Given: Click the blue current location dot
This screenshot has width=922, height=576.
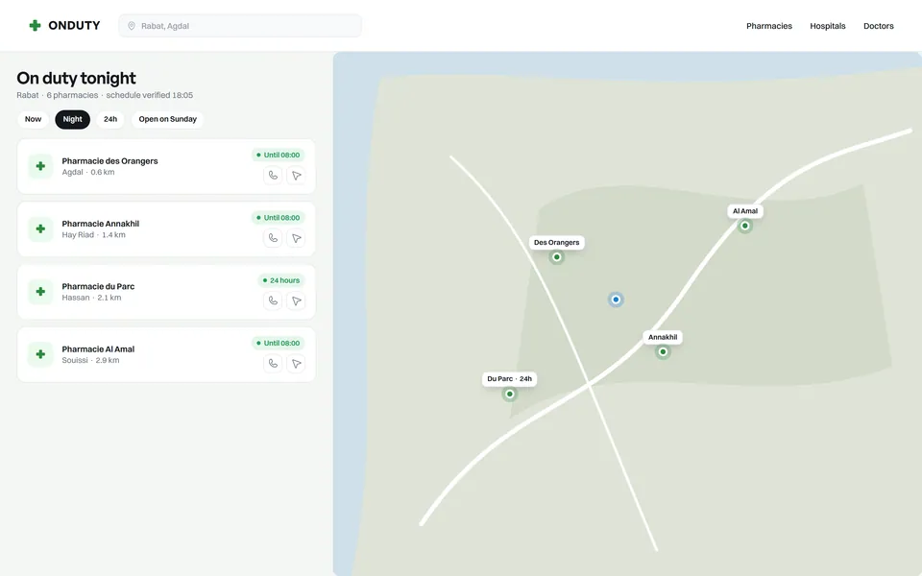Looking at the screenshot, I should click(616, 300).
